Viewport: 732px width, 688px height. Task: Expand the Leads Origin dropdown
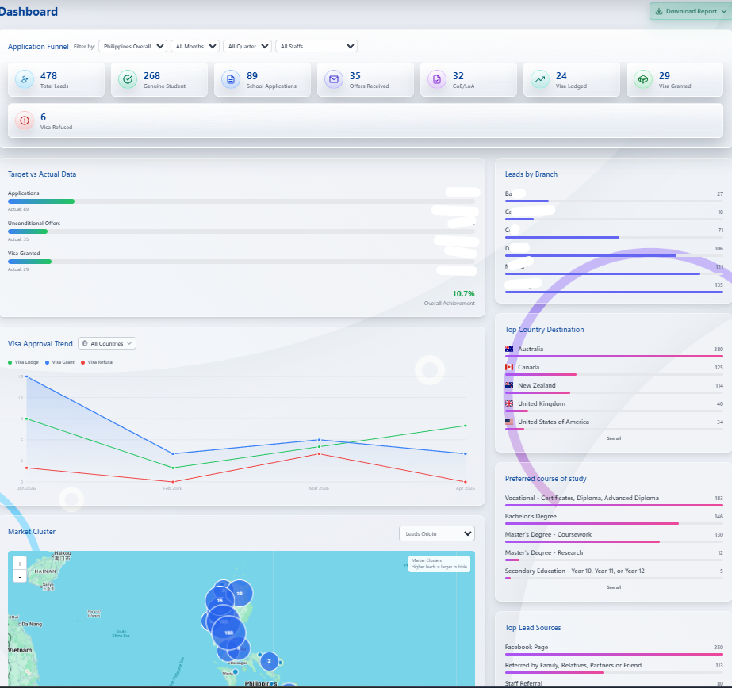[x=436, y=533]
